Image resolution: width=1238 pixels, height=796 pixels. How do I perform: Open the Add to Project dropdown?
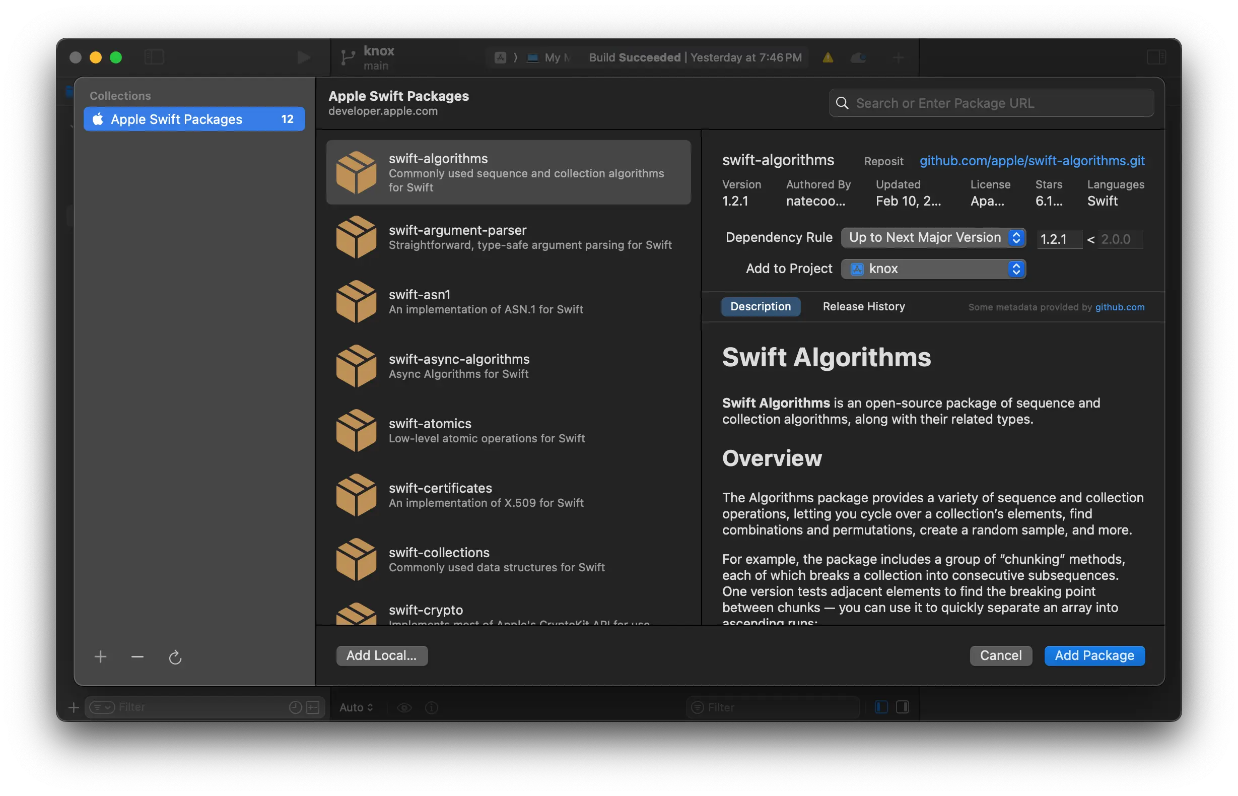pyautogui.click(x=933, y=268)
